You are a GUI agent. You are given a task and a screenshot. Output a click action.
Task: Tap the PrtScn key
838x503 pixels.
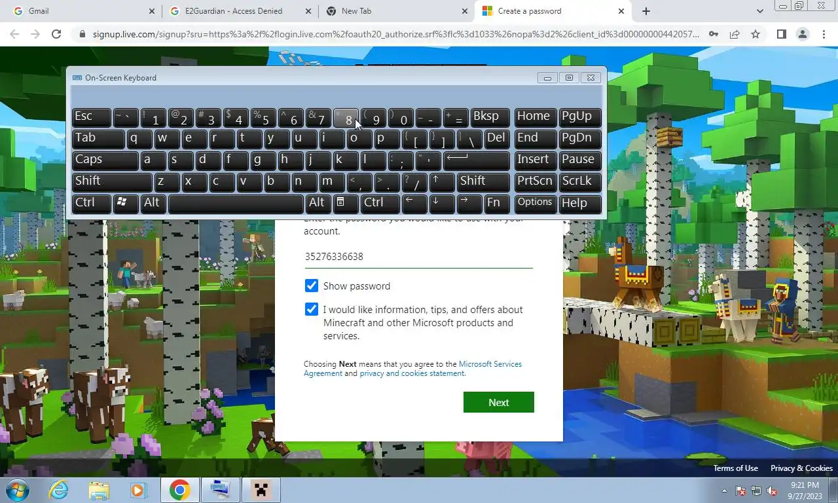pos(536,182)
